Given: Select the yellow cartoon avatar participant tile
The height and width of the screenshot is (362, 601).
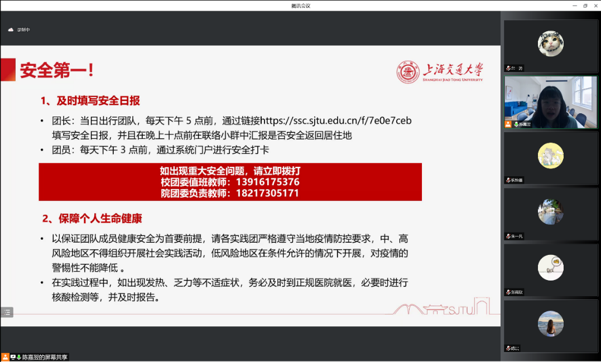Looking at the screenshot, I should click(x=550, y=156).
